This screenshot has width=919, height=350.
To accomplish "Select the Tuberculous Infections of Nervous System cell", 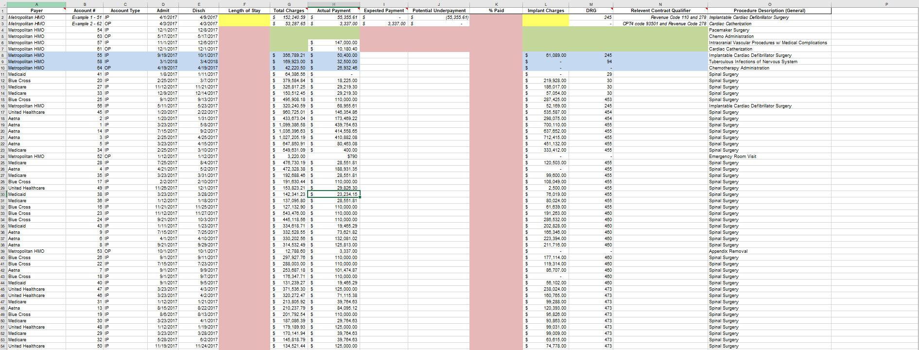I will tap(769, 62).
